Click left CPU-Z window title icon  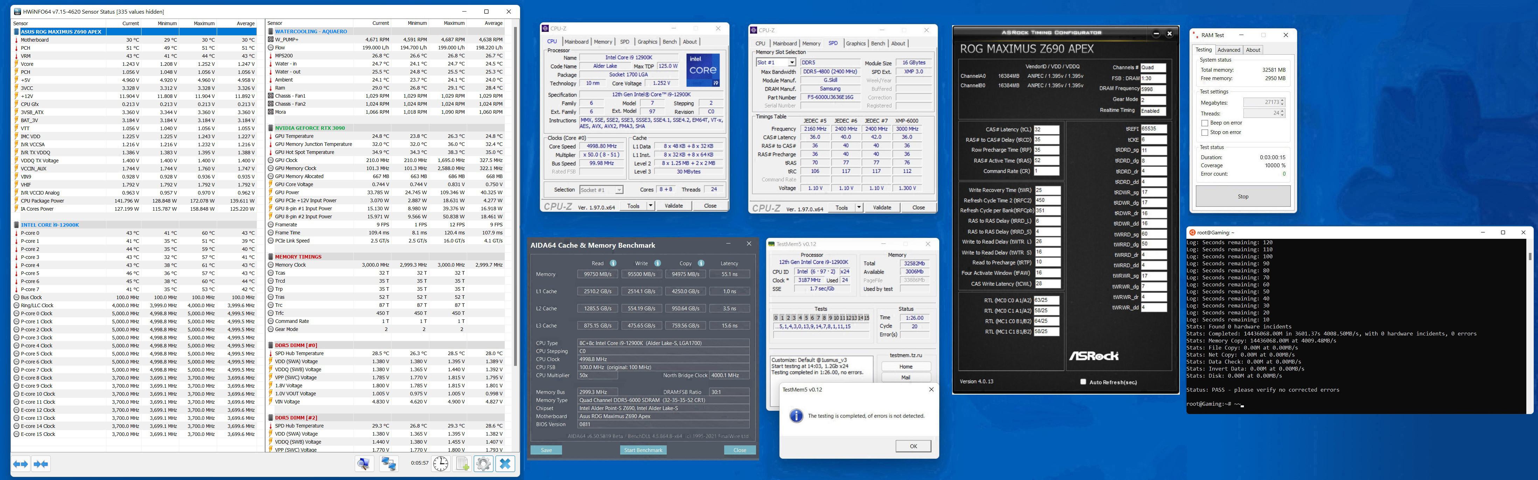545,29
